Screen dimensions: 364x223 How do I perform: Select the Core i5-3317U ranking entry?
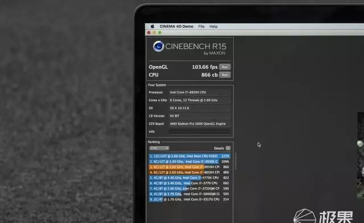pos(189,199)
